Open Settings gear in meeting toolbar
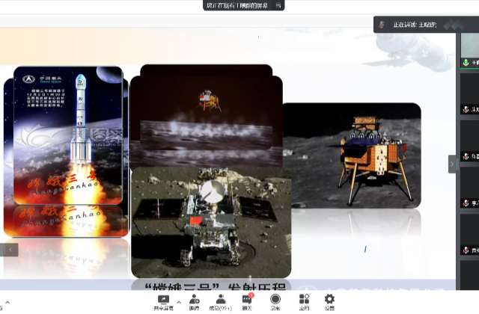479x314 pixels. (x=329, y=301)
